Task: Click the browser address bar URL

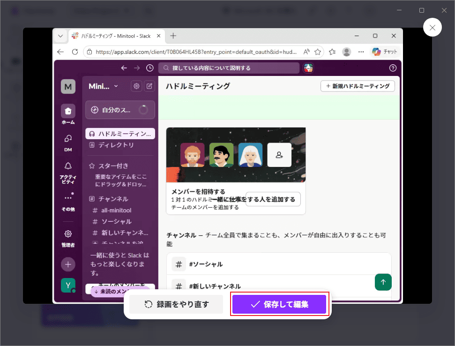Action: (x=196, y=52)
